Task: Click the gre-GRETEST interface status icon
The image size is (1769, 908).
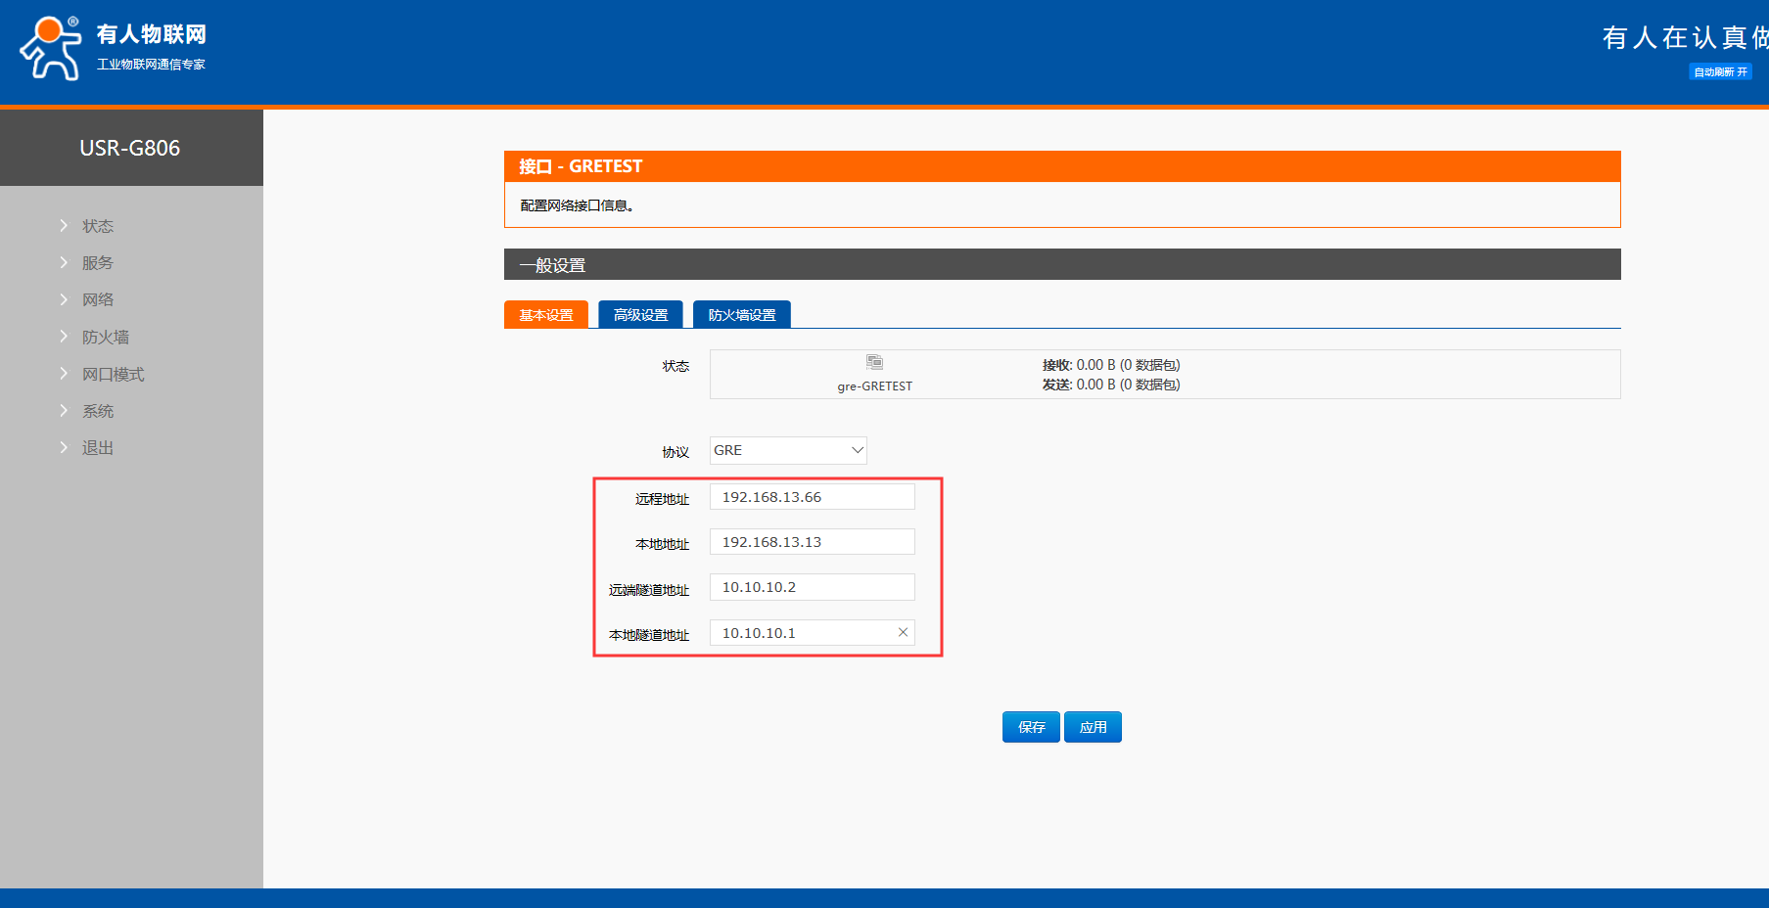Action: click(x=874, y=363)
